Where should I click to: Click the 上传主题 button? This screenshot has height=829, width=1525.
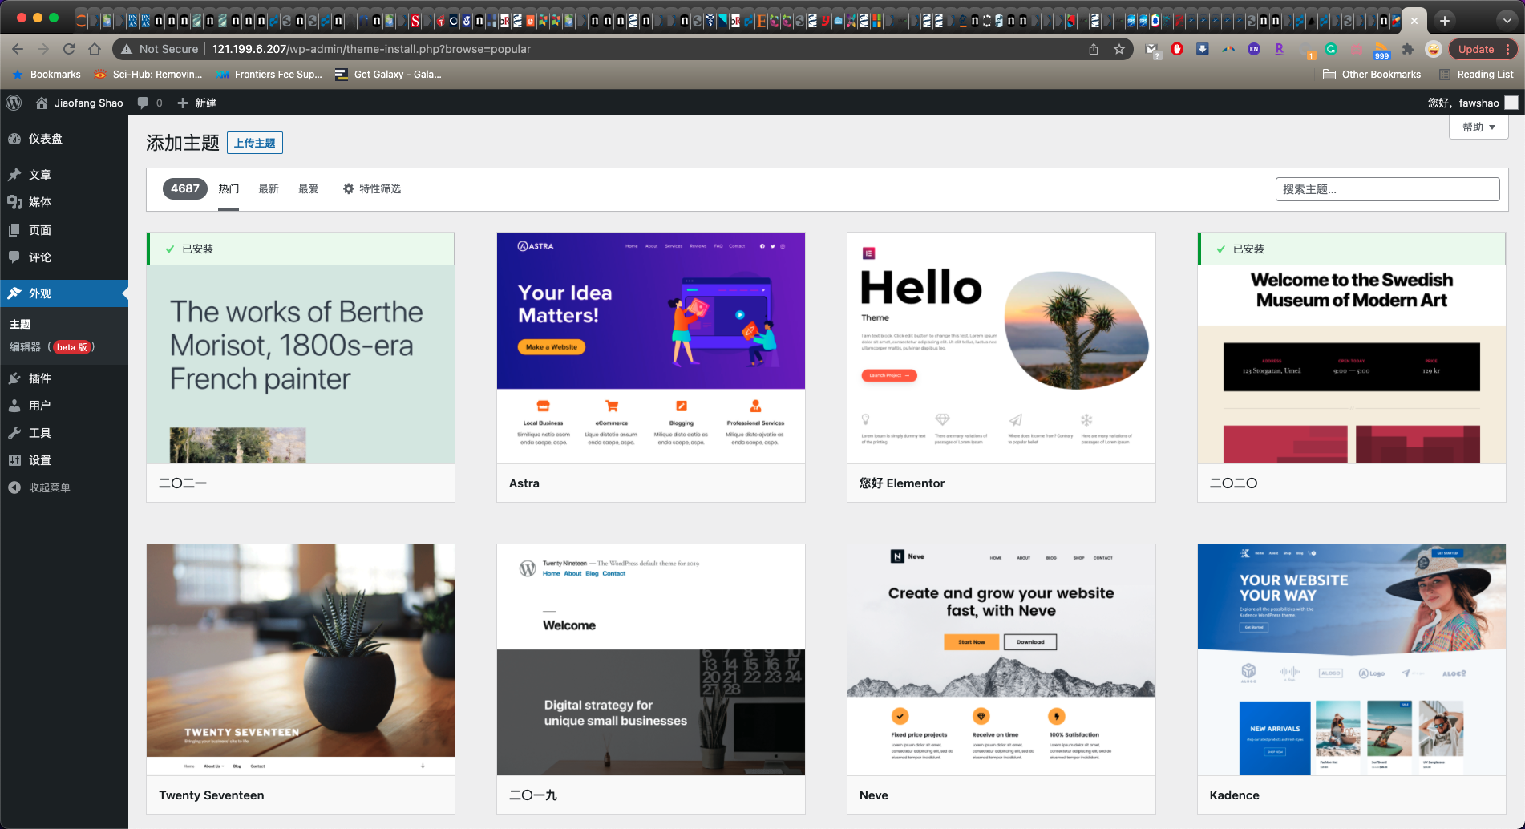[255, 142]
